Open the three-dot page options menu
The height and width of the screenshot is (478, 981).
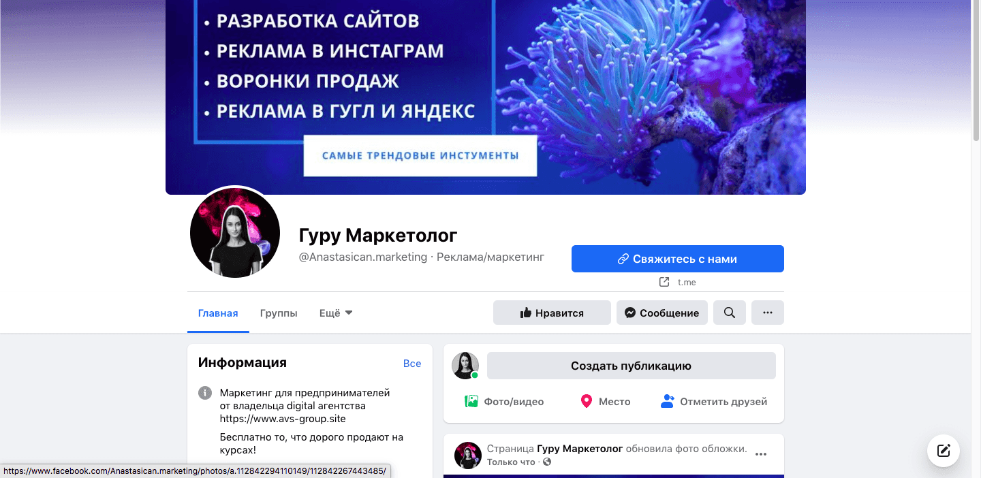(768, 313)
